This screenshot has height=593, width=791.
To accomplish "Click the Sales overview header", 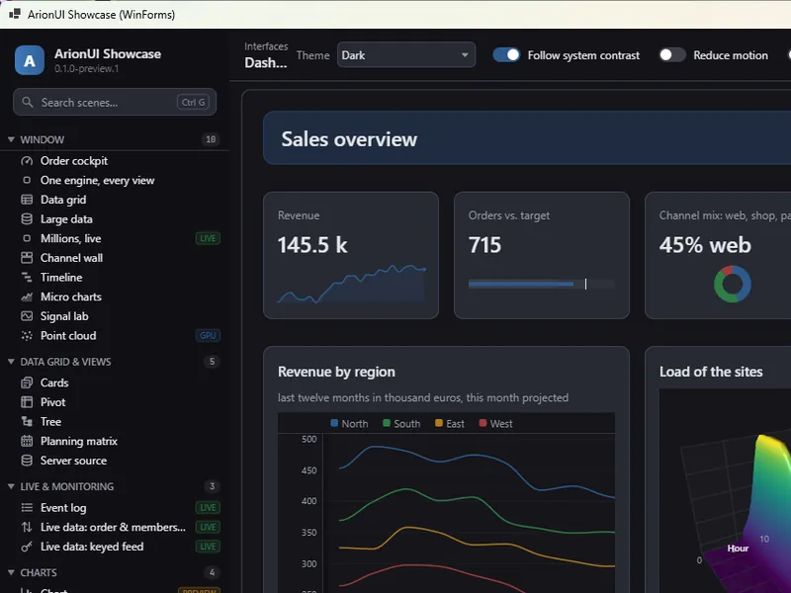I will [349, 139].
